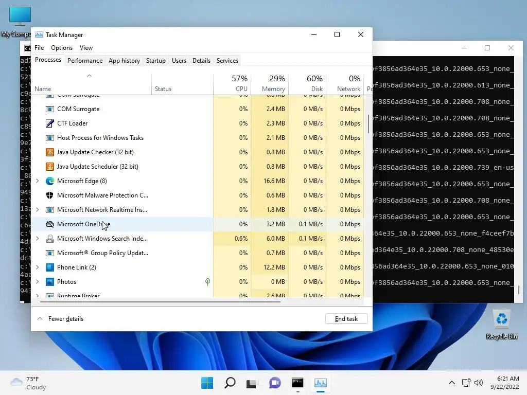This screenshot has width=527, height=395.
Task: Click the COM Surrogate process icon
Action: tap(50, 109)
